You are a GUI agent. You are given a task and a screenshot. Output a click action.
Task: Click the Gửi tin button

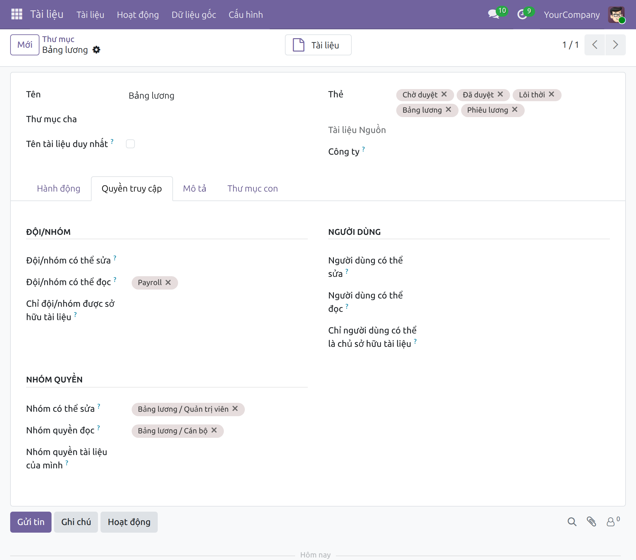[31, 522]
